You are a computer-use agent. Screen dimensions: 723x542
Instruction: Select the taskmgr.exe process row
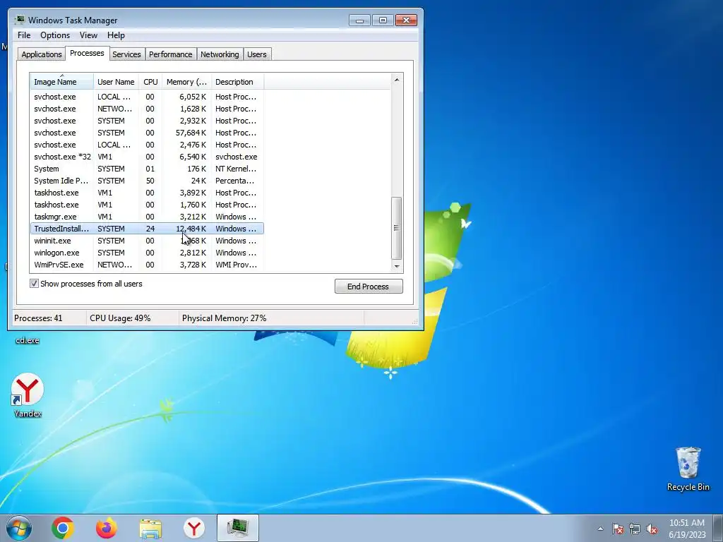(147, 217)
